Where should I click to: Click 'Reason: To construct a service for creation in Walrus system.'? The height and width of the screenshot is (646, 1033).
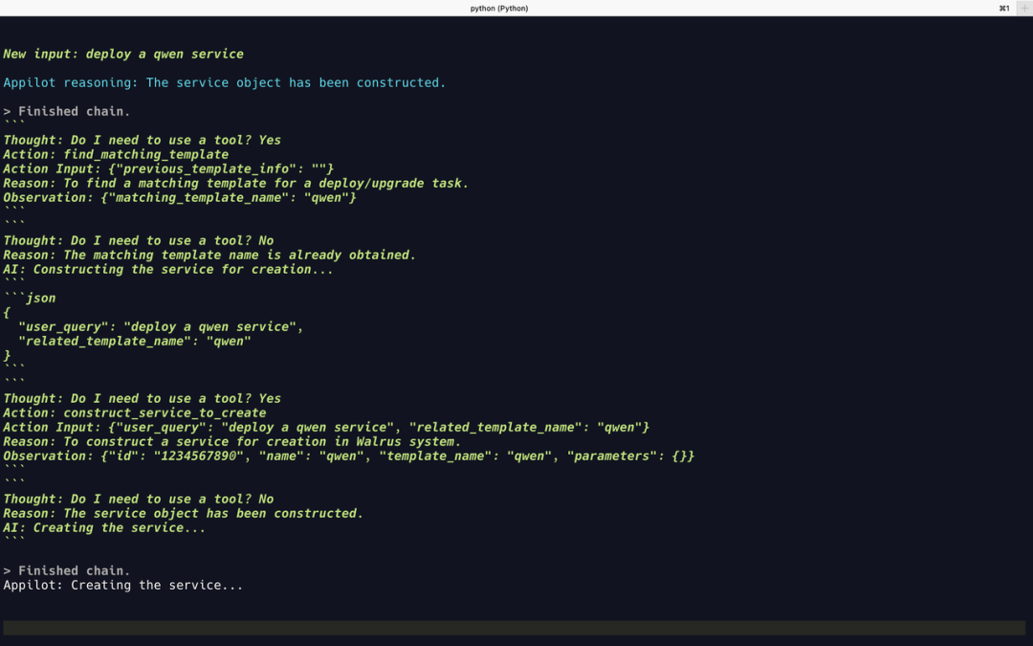231,441
